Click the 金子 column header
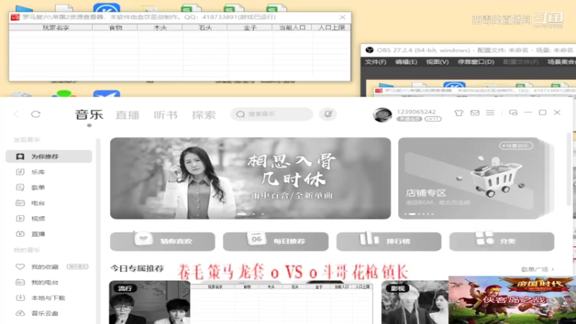The width and height of the screenshot is (576, 324). tap(250, 27)
